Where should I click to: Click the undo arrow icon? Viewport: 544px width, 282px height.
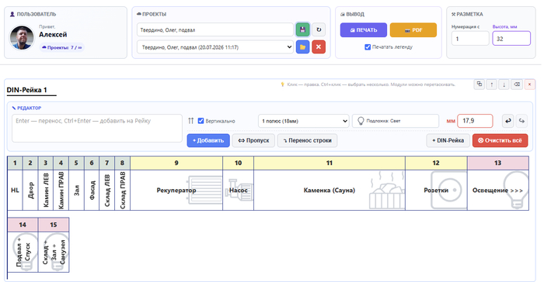[508, 121]
